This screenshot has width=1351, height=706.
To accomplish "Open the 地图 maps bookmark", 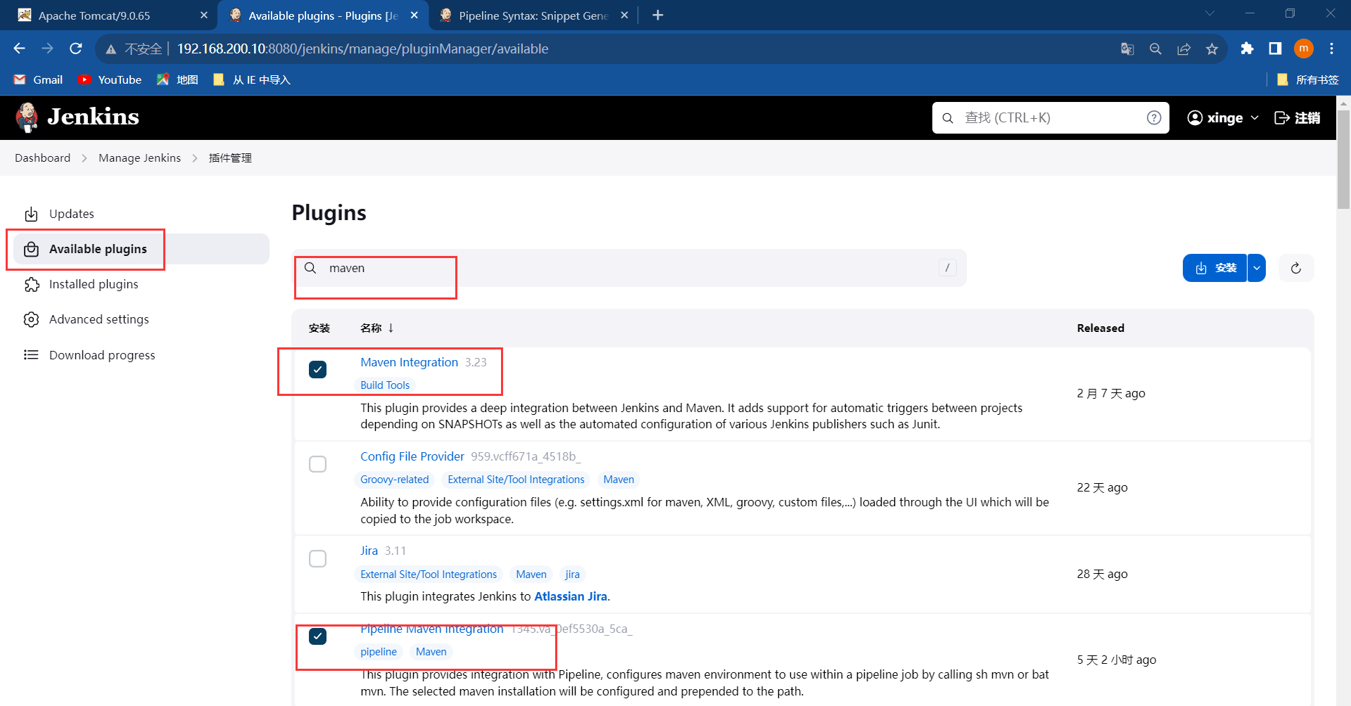I will coord(177,79).
